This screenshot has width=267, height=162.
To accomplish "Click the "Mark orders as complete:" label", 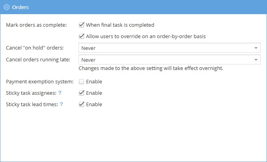I will [37, 25].
